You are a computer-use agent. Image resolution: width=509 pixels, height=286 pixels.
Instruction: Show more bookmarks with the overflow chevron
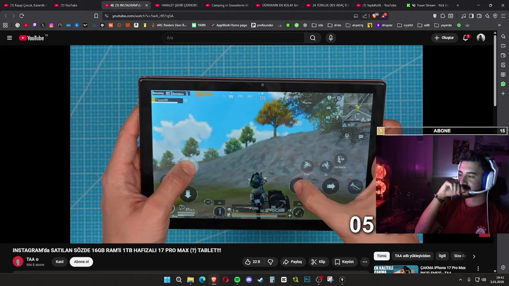pos(499,25)
